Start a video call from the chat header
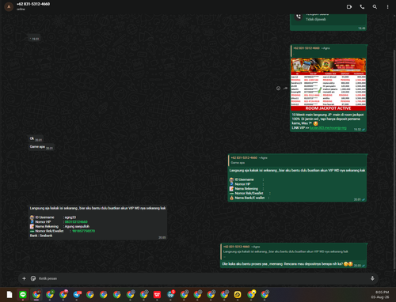The width and height of the screenshot is (396, 302). tap(349, 7)
